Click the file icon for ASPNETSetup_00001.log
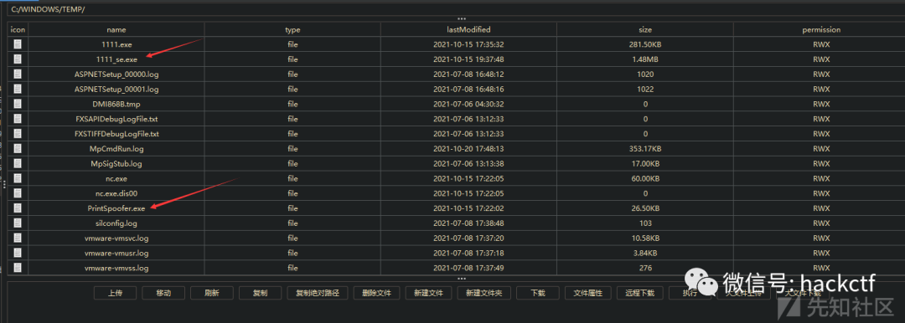This screenshot has height=323, width=905. click(18, 89)
